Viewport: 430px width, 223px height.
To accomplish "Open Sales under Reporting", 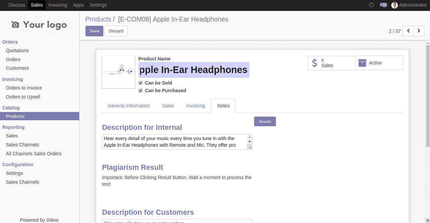I will (12, 136).
